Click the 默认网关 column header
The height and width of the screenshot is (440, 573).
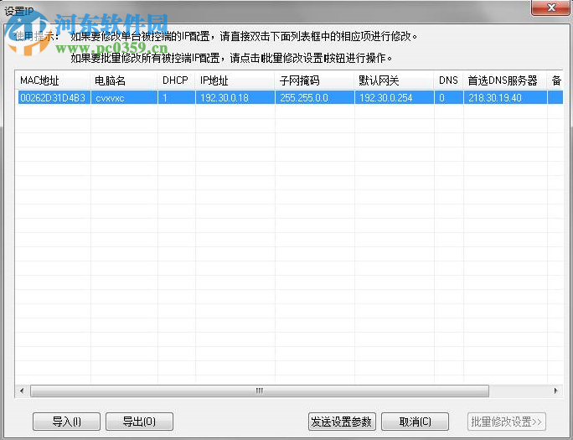(395, 80)
